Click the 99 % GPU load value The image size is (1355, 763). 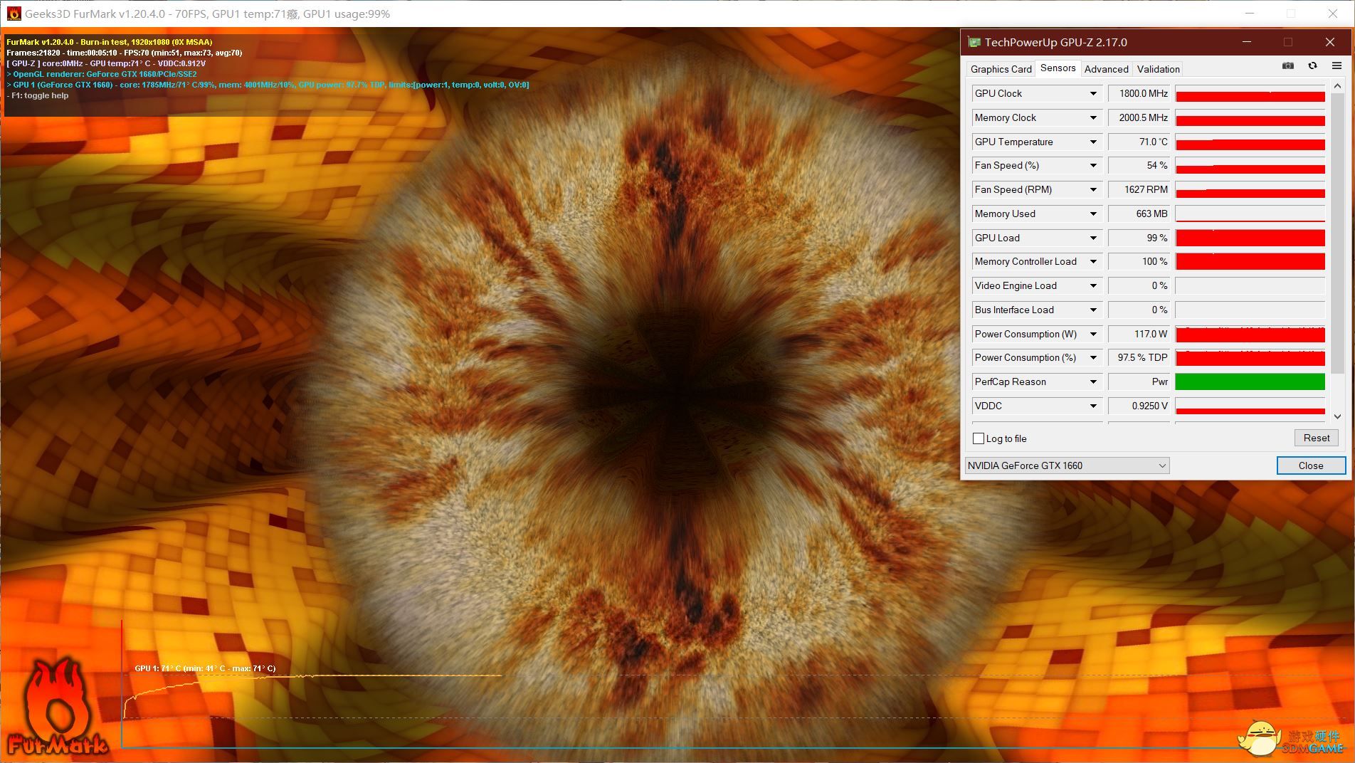(x=1139, y=238)
